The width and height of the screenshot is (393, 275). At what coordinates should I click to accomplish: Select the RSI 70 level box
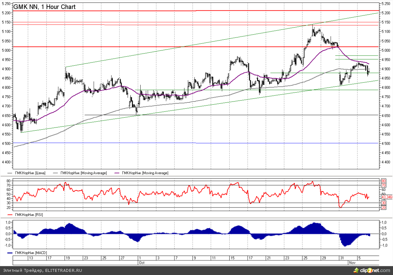pyautogui.click(x=383, y=185)
